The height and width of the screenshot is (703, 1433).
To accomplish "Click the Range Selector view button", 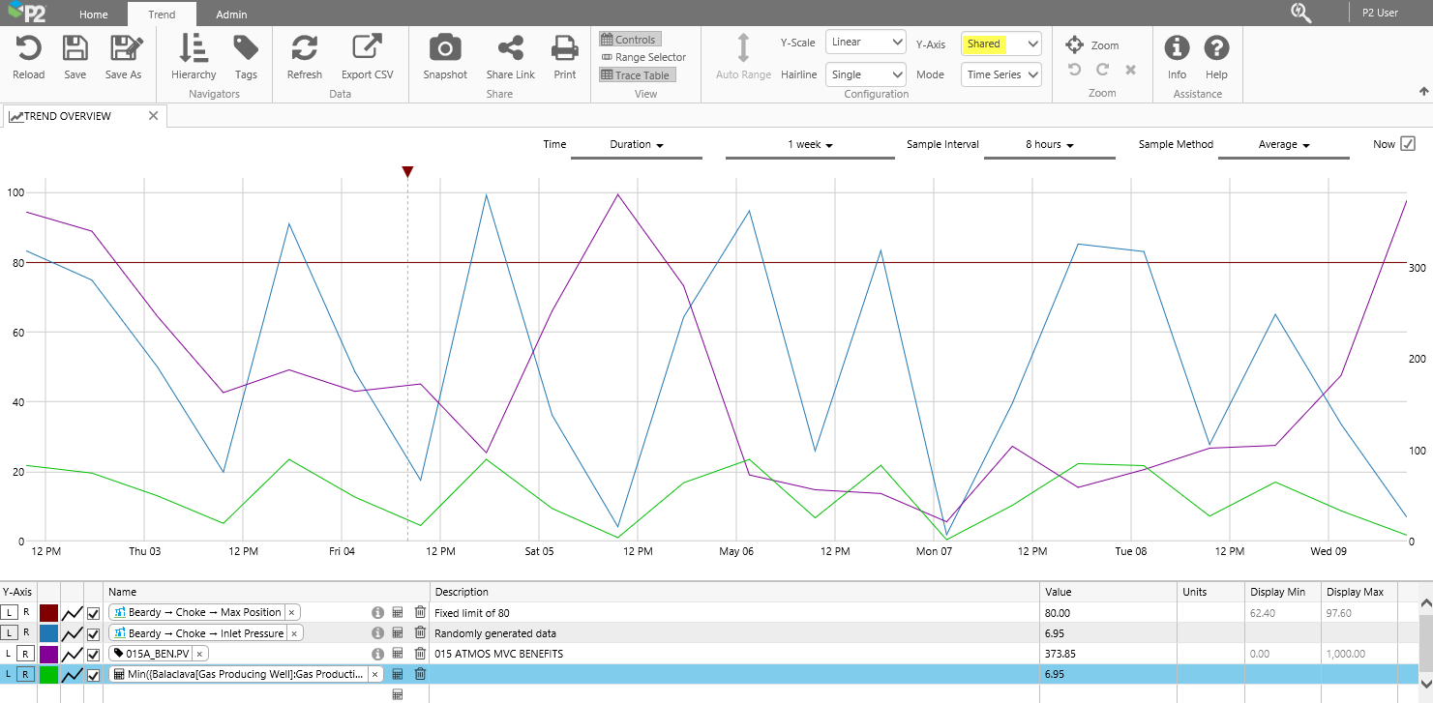I will coord(643,57).
